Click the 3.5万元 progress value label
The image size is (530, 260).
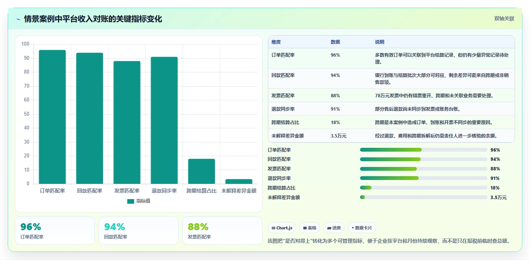point(499,198)
